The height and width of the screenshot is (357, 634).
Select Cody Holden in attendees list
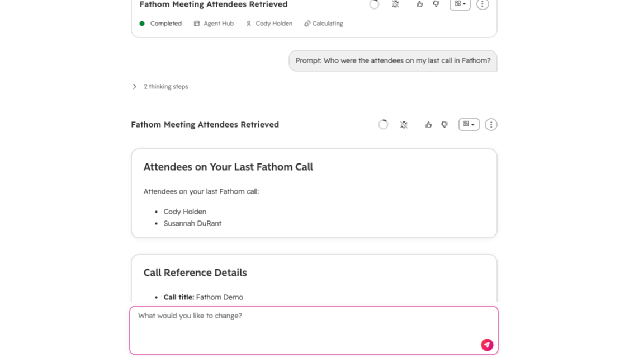click(x=185, y=212)
